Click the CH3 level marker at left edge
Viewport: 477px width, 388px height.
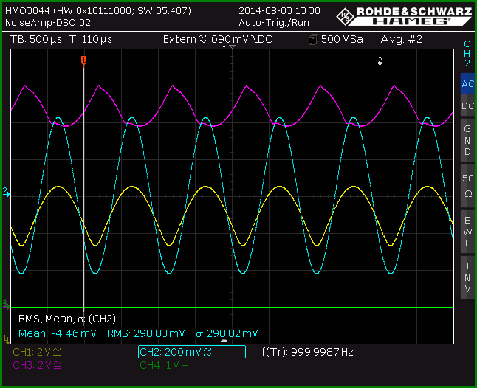click(6, 304)
